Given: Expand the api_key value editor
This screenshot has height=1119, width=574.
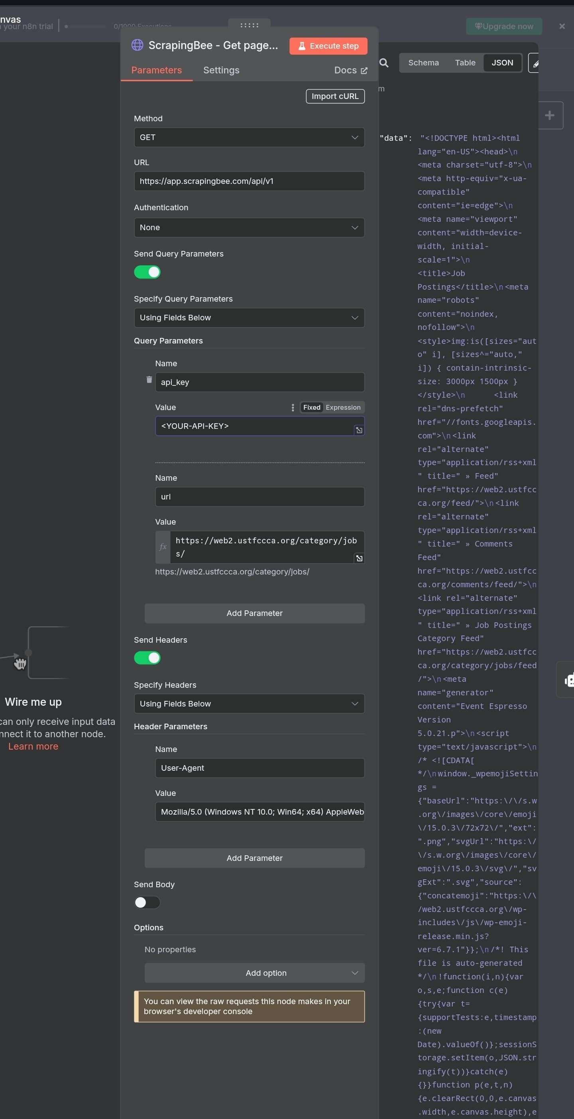Looking at the screenshot, I should (x=359, y=430).
